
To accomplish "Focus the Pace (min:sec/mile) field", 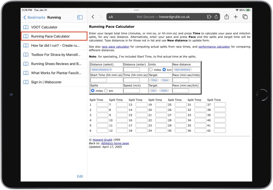I will coord(181,80).
